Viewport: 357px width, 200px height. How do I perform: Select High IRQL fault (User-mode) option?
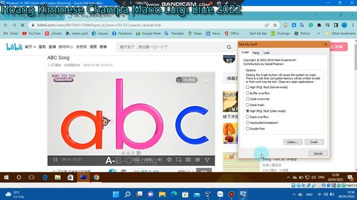(266, 111)
